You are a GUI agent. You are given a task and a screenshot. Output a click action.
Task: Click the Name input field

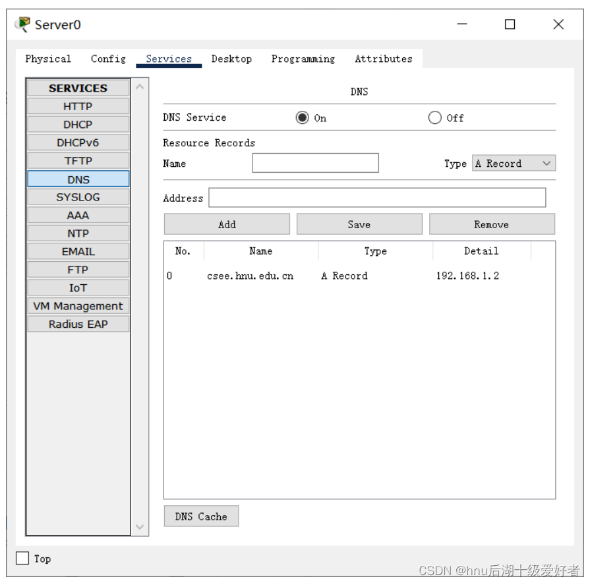click(315, 163)
